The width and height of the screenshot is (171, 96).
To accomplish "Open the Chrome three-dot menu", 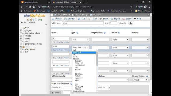I will pos(149,7).
